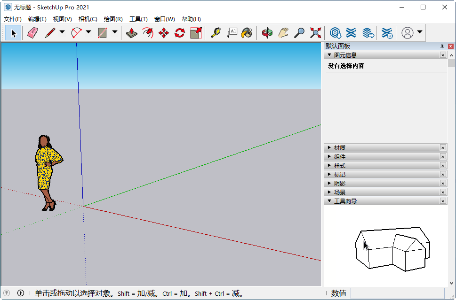The width and height of the screenshot is (456, 300).
Task: Click Zoom Extents in the toolbar
Action: click(315, 32)
